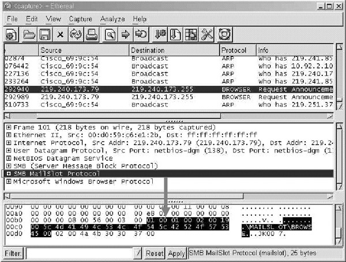
Task: Select ARP packet row 510733
Action: (168, 105)
